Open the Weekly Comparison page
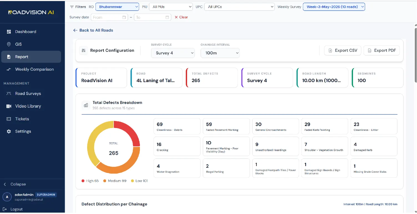Viewport: 417px width, 214px height. (31, 69)
